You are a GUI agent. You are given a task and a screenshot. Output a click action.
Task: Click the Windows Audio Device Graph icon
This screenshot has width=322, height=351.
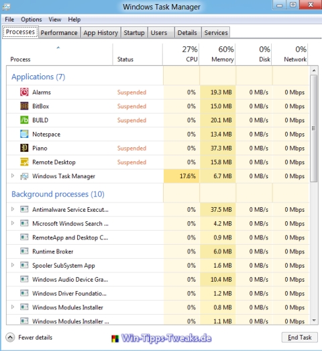coord(24,279)
